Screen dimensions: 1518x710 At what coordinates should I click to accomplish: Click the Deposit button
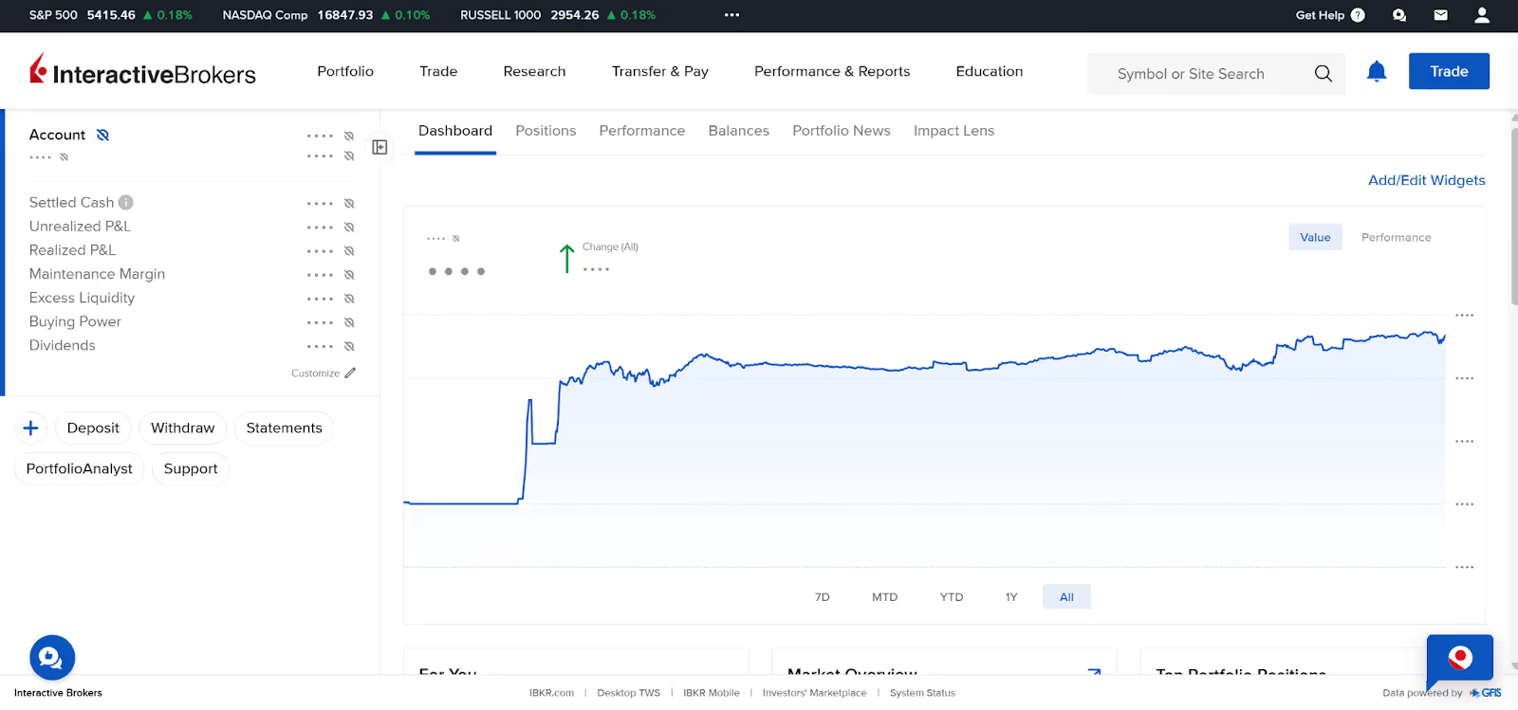click(93, 428)
